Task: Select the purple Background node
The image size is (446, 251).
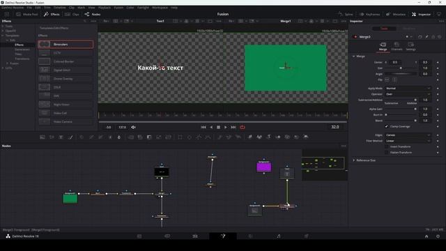Action: tap(264, 167)
